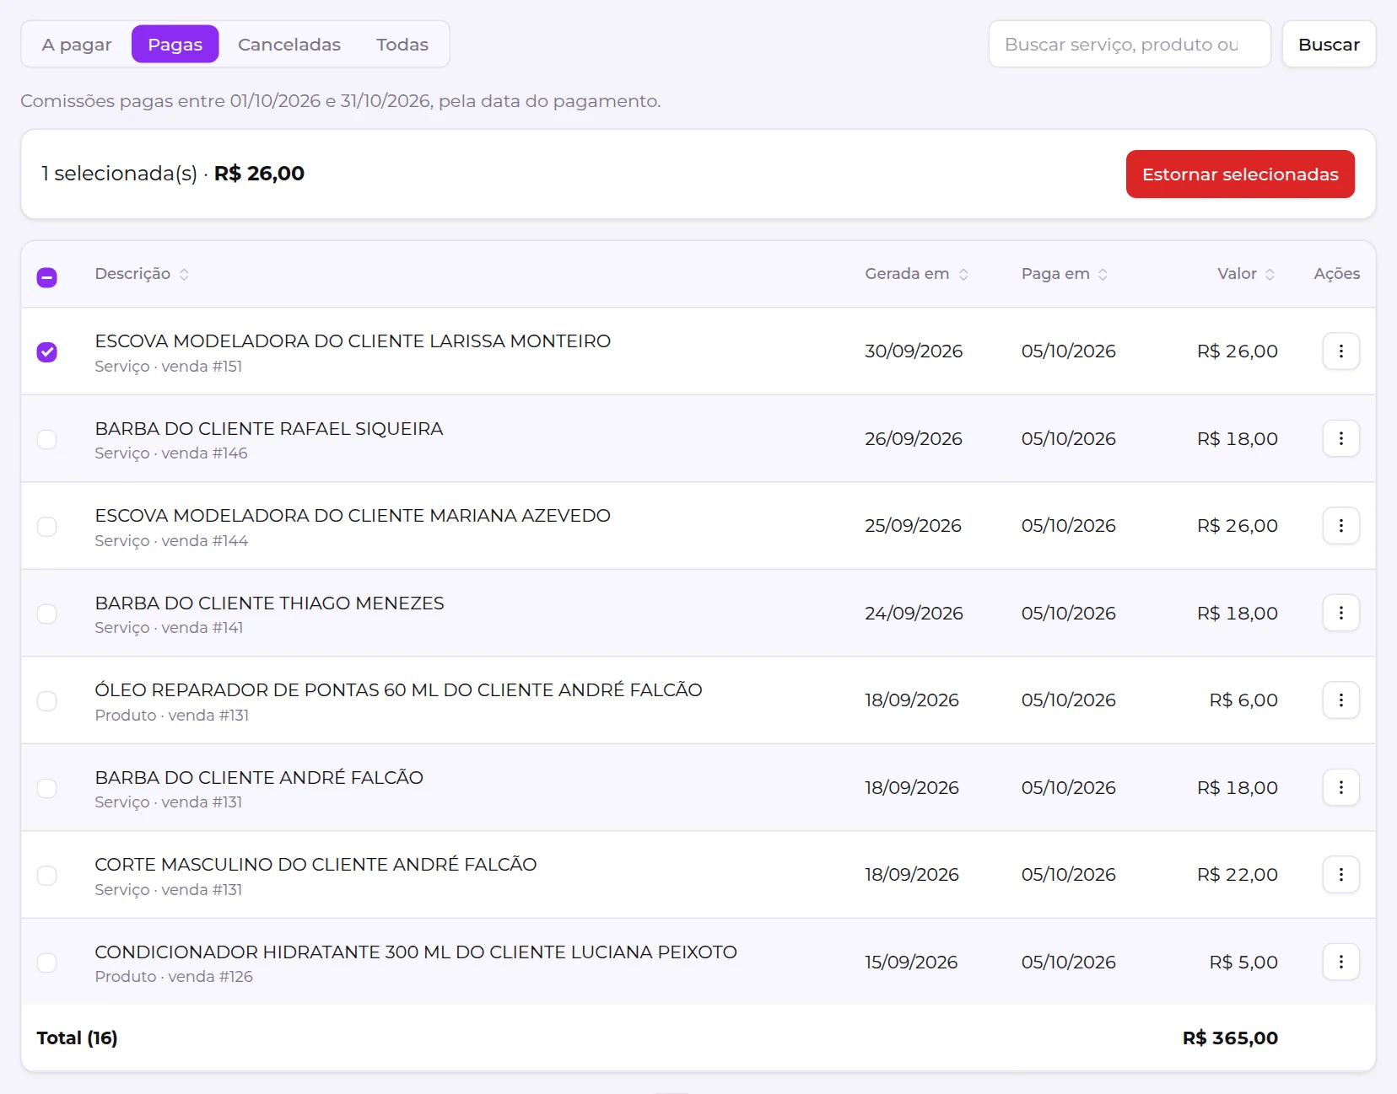The width and height of the screenshot is (1397, 1094).
Task: Show the Todas tab
Action: pyautogui.click(x=402, y=44)
